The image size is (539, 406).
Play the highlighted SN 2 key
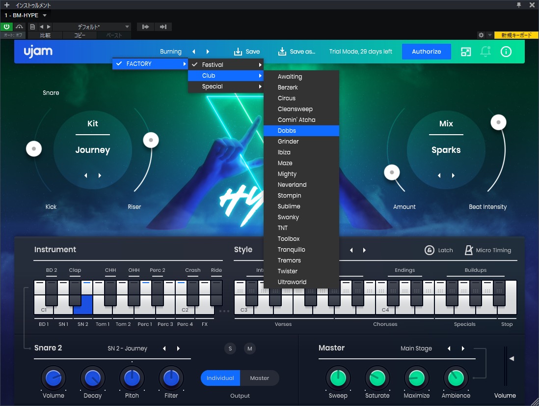tap(83, 305)
